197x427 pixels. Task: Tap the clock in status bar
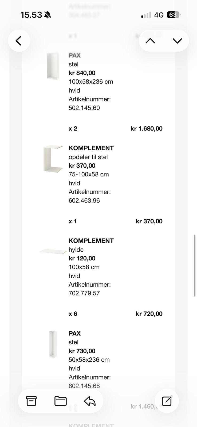tap(31, 15)
